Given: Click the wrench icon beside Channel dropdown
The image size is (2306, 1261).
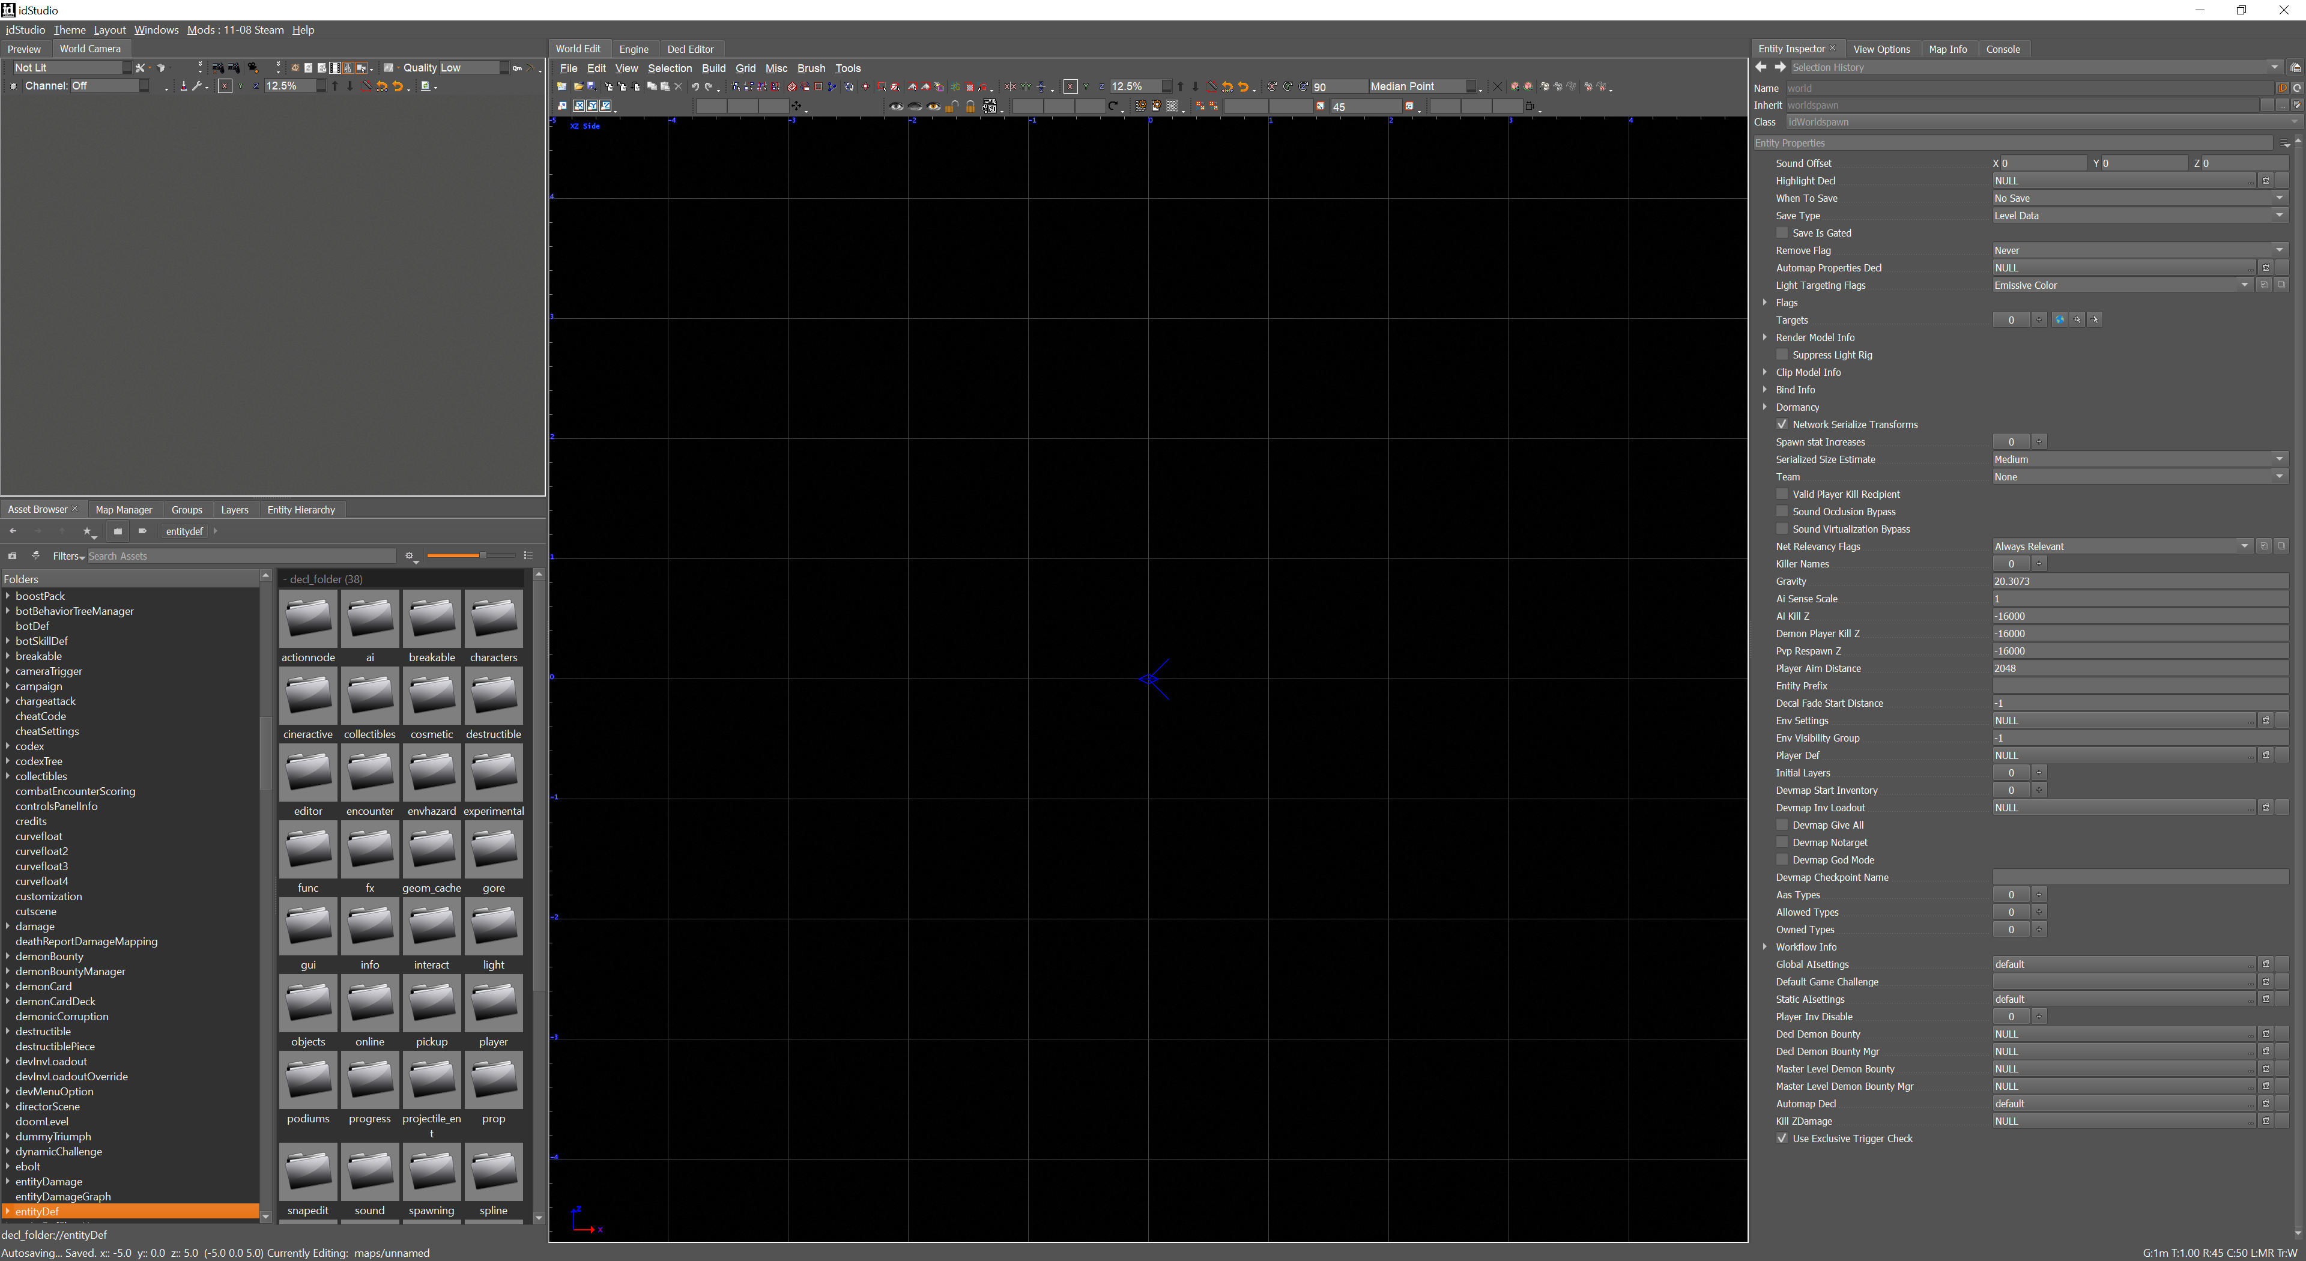Looking at the screenshot, I should click(x=198, y=86).
